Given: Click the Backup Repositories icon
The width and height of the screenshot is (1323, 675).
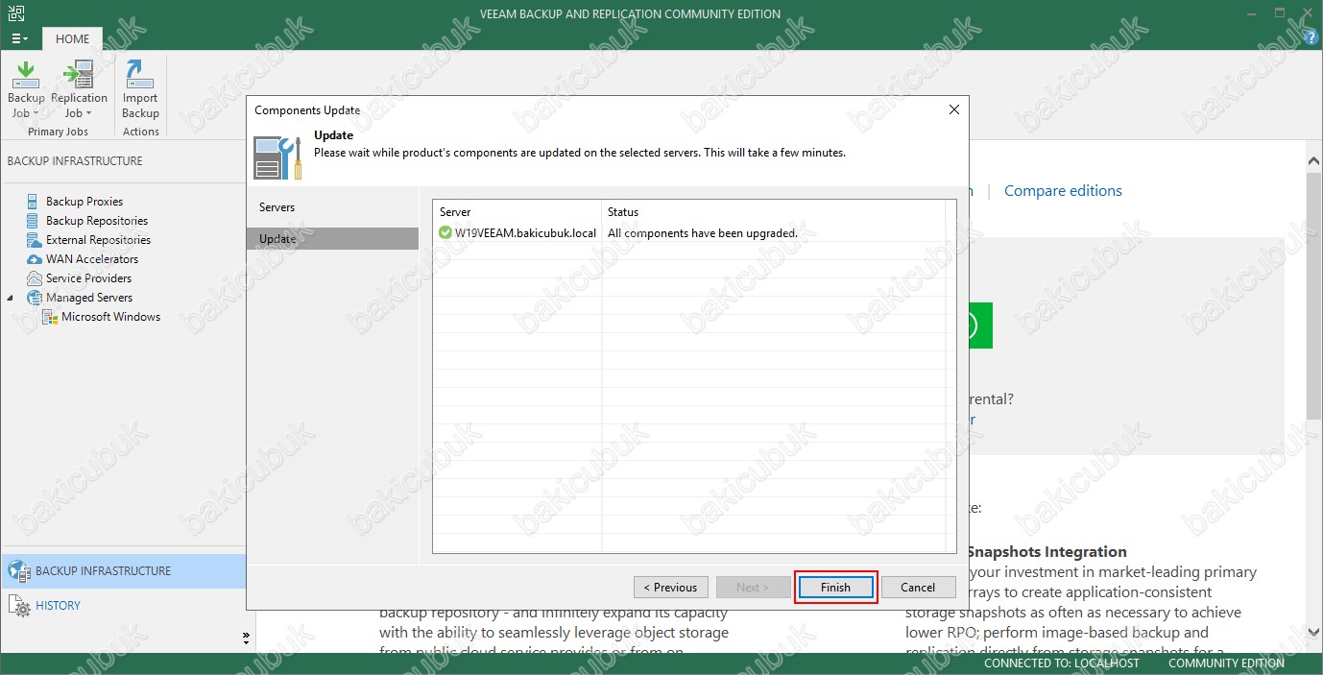Looking at the screenshot, I should point(34,221).
